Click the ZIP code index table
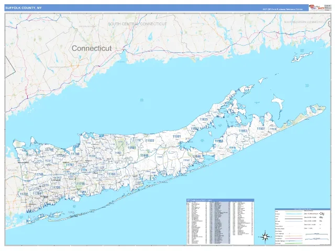The height and width of the screenshot is (251, 335). (220, 222)
